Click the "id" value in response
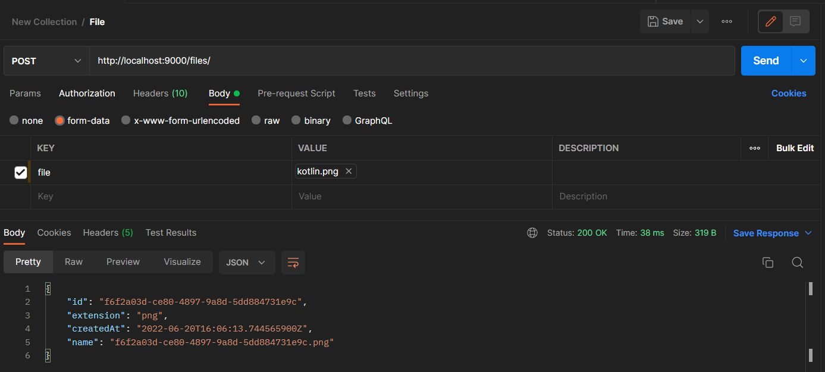 (201, 302)
